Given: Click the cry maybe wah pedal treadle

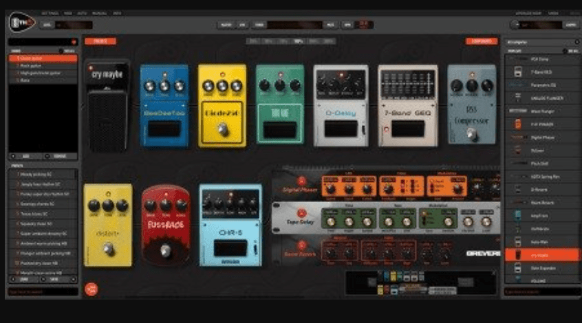Looking at the screenshot, I should (x=107, y=120).
